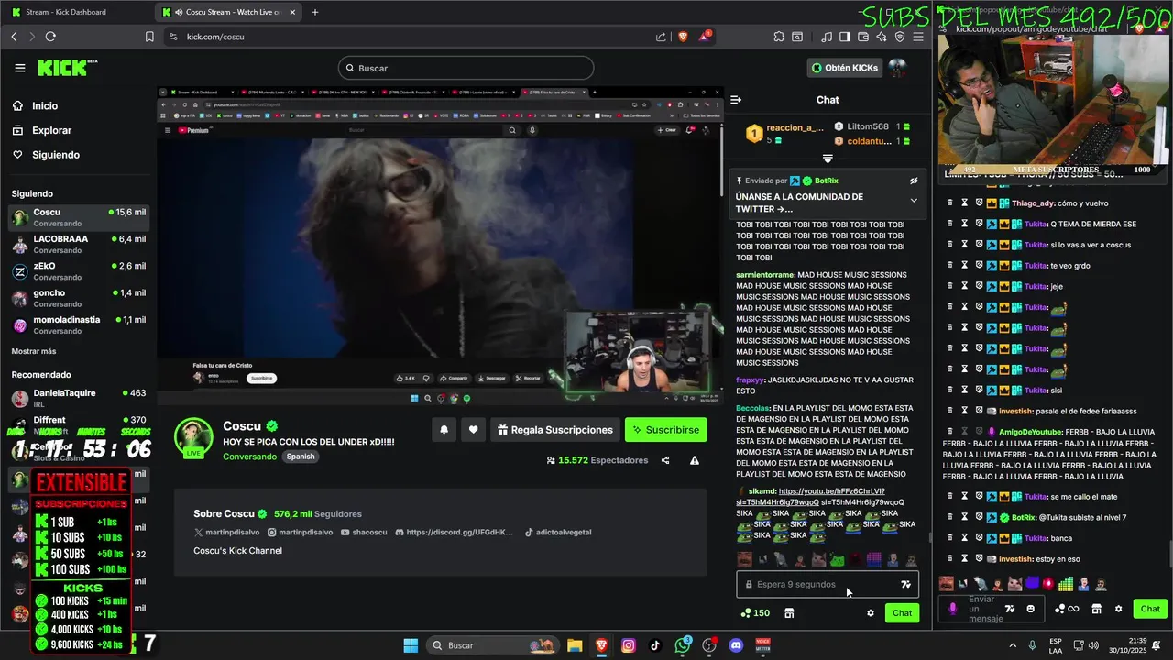Bookmark this page in Brave

click(149, 37)
